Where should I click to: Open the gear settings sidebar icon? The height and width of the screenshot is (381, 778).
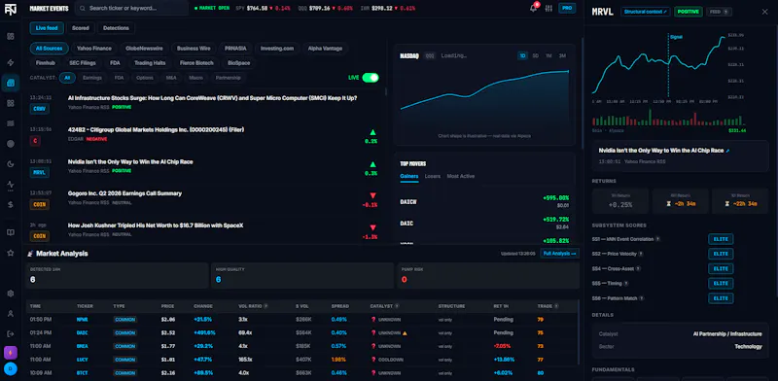point(11,294)
